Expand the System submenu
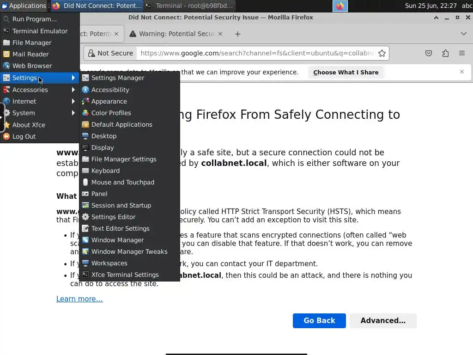This screenshot has width=473, height=355. [40, 113]
